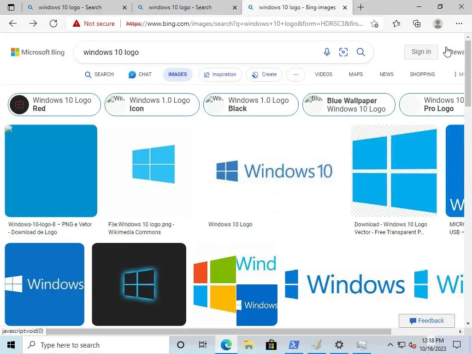Open the Inspiration pill
The height and width of the screenshot is (354, 472).
click(x=220, y=75)
